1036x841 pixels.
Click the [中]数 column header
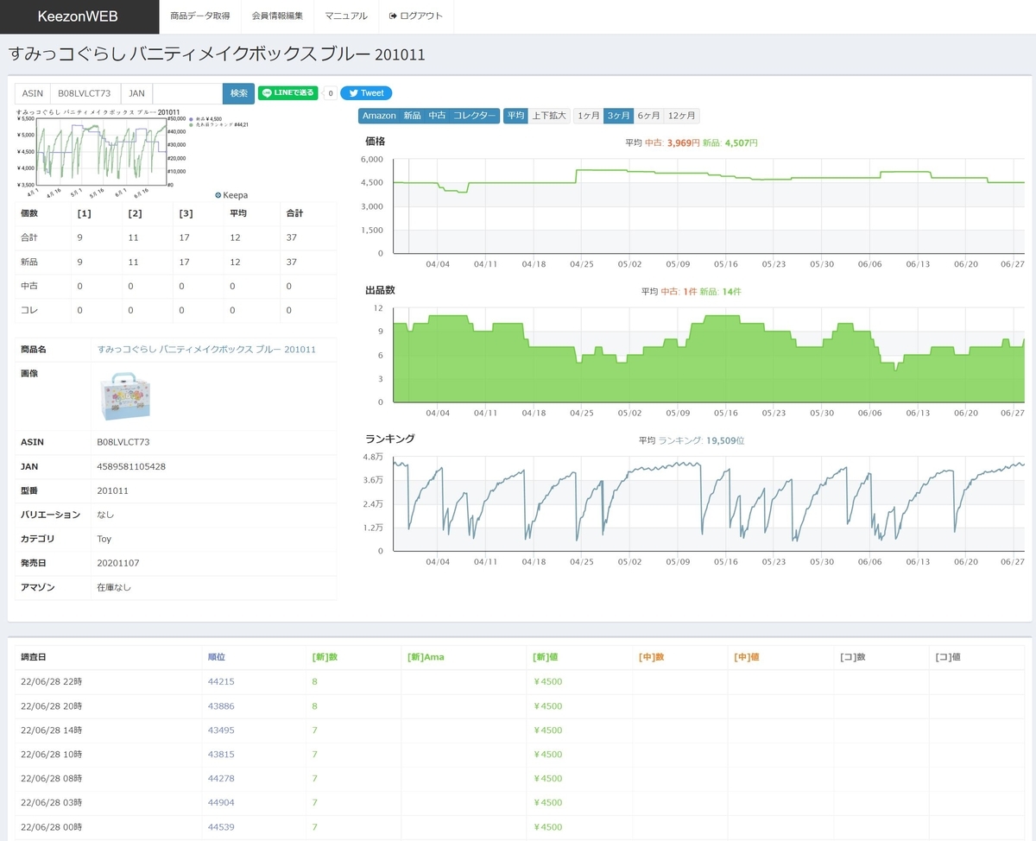(x=652, y=657)
